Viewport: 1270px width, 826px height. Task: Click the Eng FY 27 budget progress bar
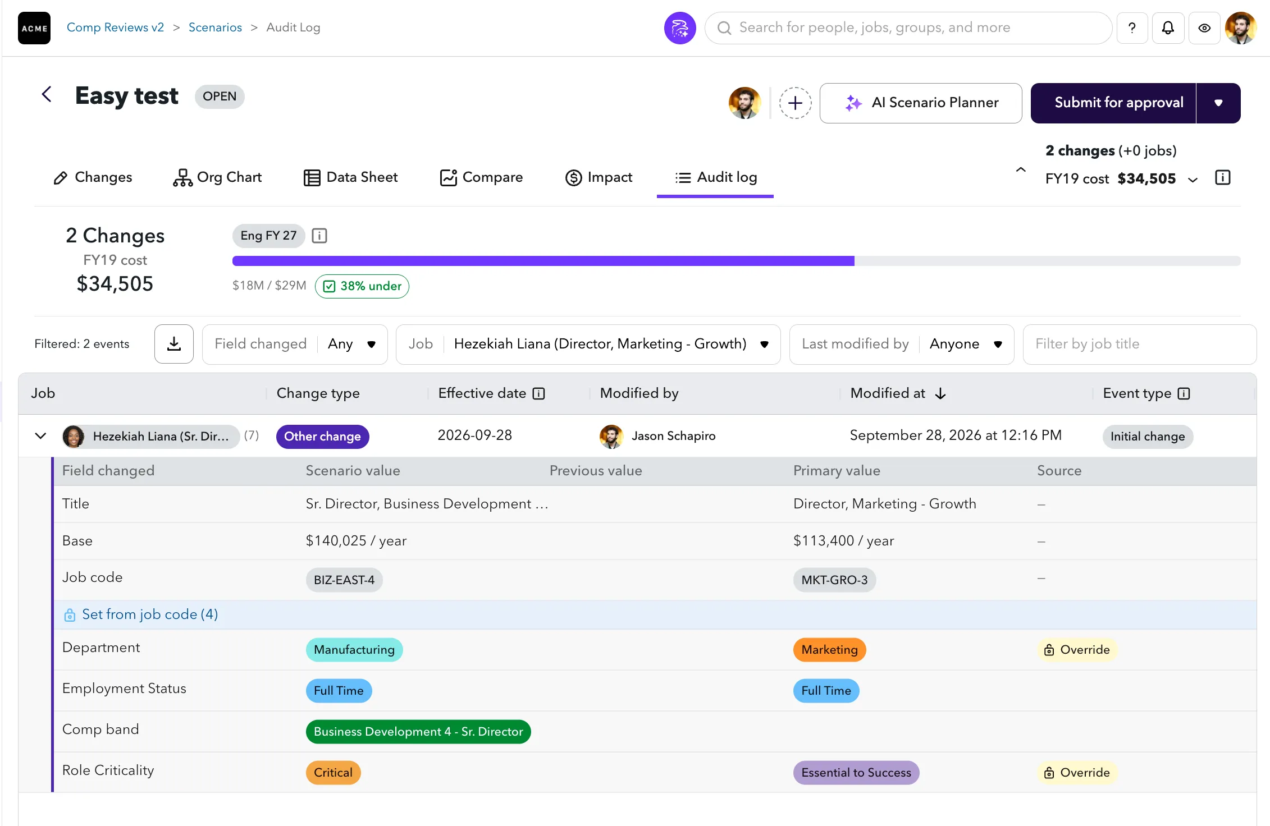[x=736, y=261]
